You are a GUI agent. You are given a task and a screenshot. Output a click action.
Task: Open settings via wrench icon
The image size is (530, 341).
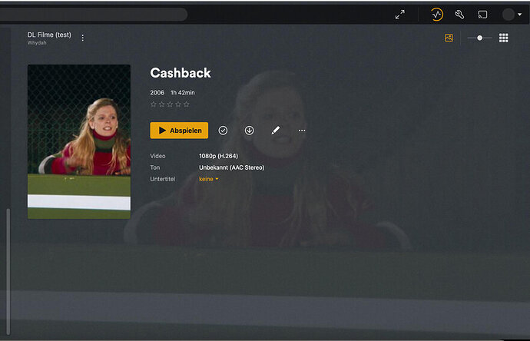tap(459, 15)
